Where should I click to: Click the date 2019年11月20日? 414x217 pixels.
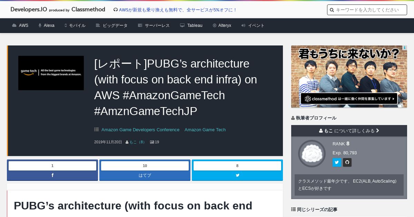pos(108,142)
